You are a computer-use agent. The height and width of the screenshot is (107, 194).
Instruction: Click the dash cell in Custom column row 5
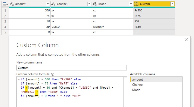pyautogui.click(x=155, y=32)
